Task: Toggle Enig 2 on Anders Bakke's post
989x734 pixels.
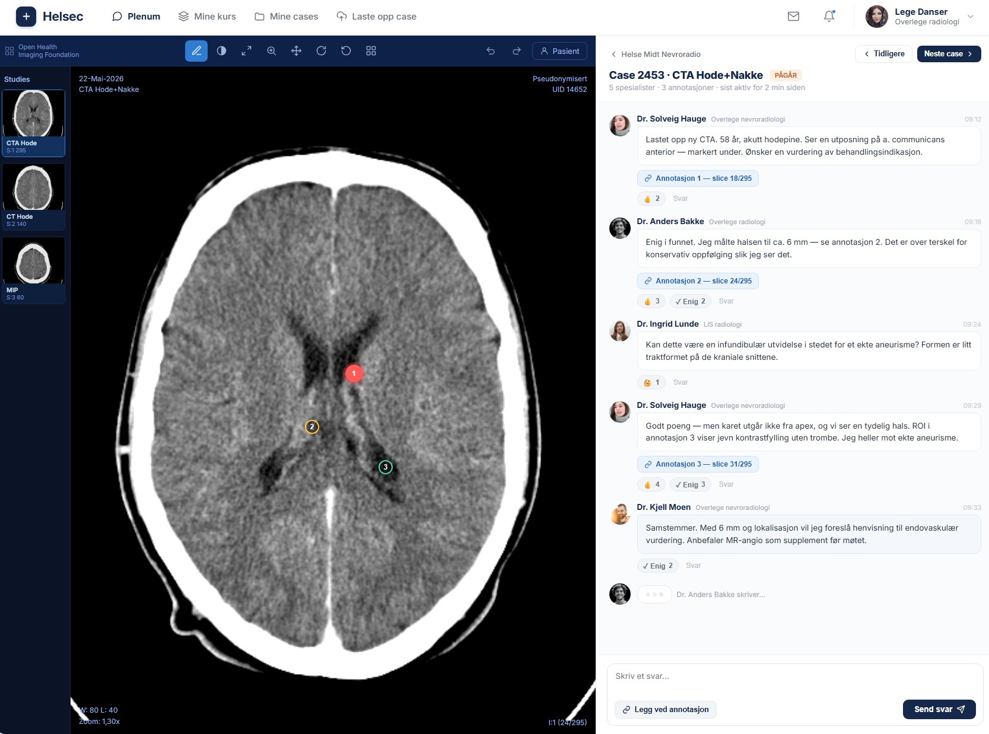Action: [691, 301]
